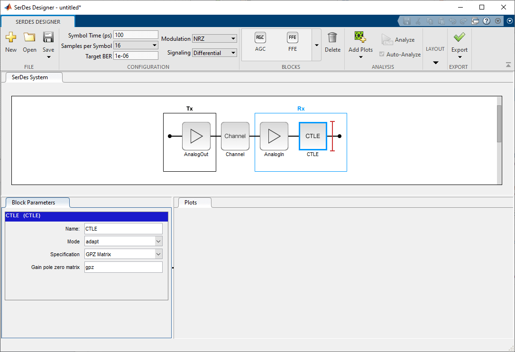Click the quick access Undo arrow
Screen dimensions: 515x352
[452, 21]
